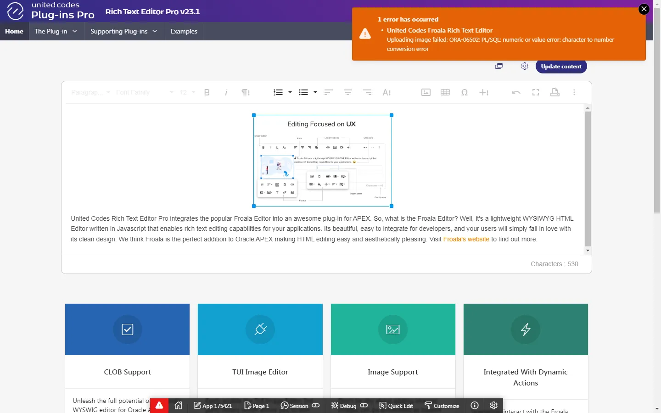This screenshot has width=661, height=413.
Task: Open The Plug-in menu
Action: point(56,31)
